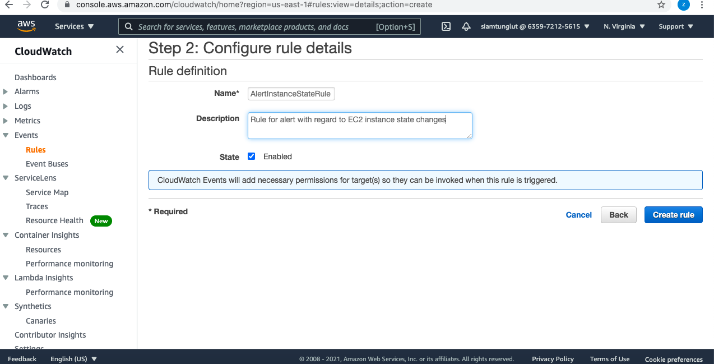The image size is (714, 364).
Task: Click the search magnifier icon
Action: coord(128,26)
